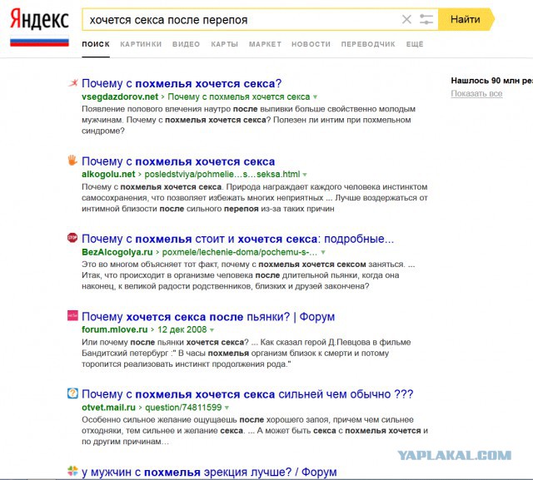Open the Карты tab

224,44
